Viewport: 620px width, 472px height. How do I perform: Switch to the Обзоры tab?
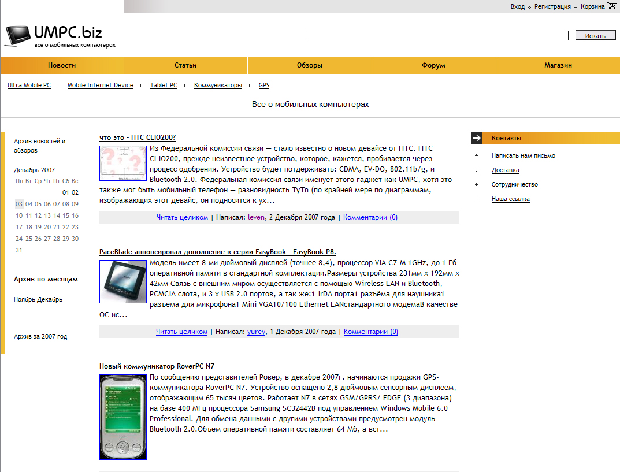click(x=310, y=66)
